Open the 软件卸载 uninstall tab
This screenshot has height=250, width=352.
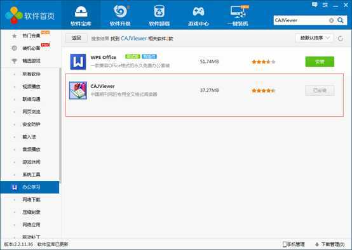coord(159,15)
